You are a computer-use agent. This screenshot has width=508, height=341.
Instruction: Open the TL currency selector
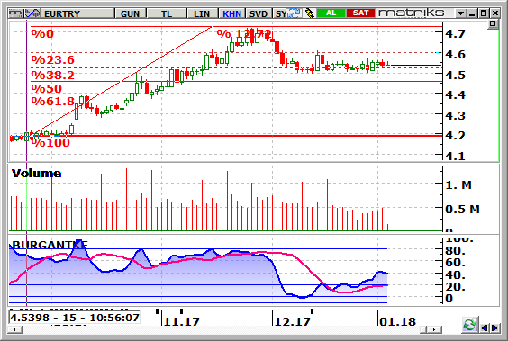point(167,13)
